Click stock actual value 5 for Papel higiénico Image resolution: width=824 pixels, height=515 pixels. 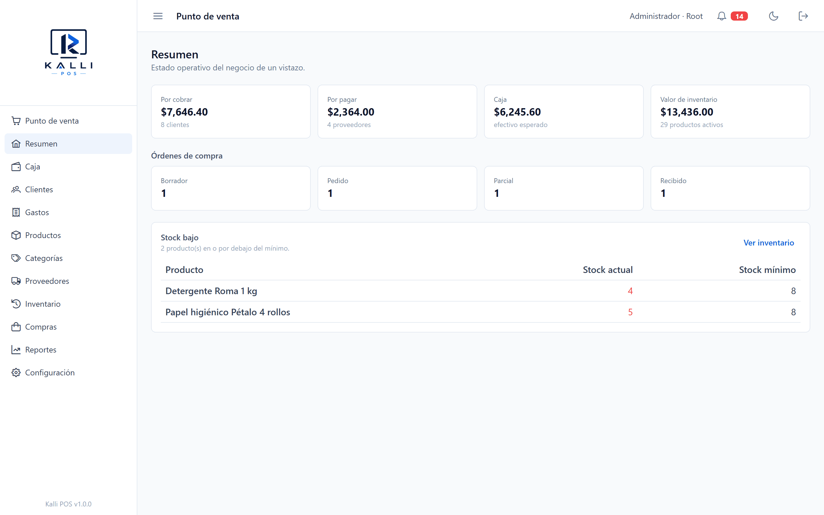[630, 312]
